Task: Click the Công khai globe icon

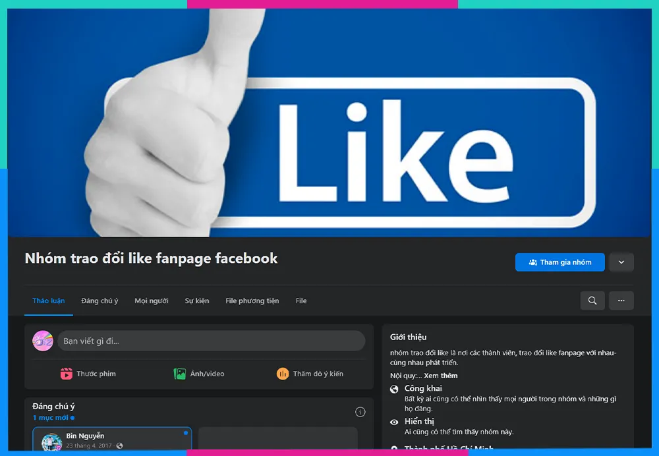Action: (394, 389)
